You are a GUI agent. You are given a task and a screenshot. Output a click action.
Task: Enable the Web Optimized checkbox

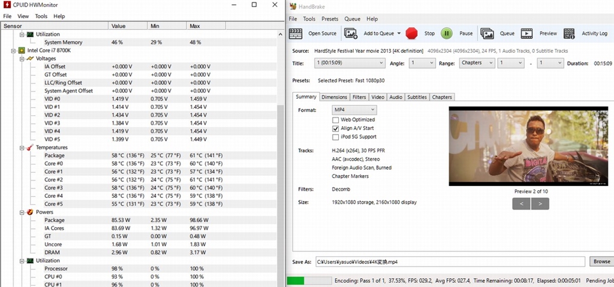tap(335, 120)
